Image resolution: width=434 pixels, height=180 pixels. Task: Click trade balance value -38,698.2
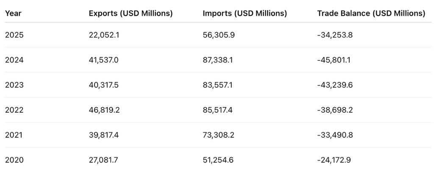(335, 110)
